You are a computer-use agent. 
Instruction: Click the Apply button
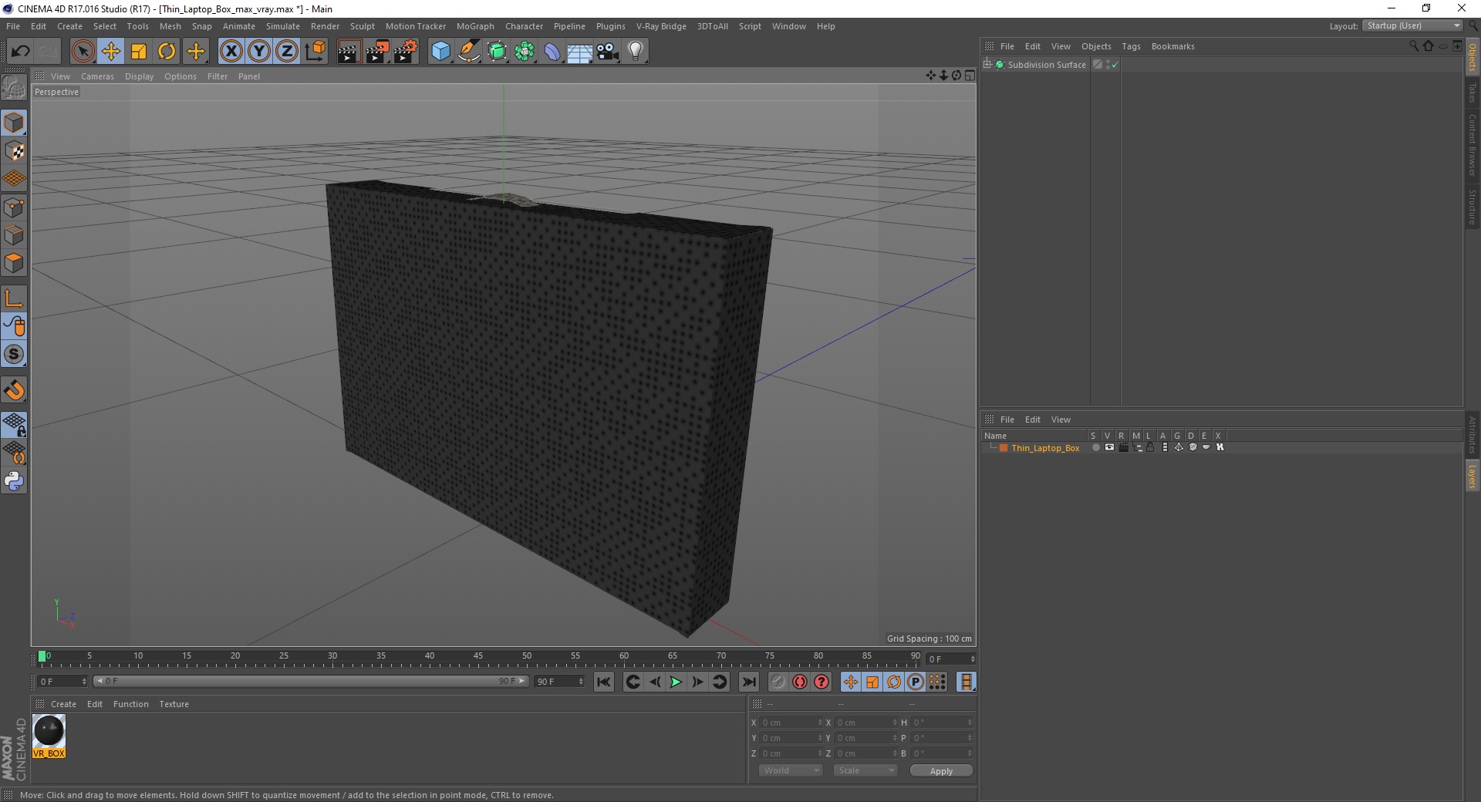pos(941,771)
